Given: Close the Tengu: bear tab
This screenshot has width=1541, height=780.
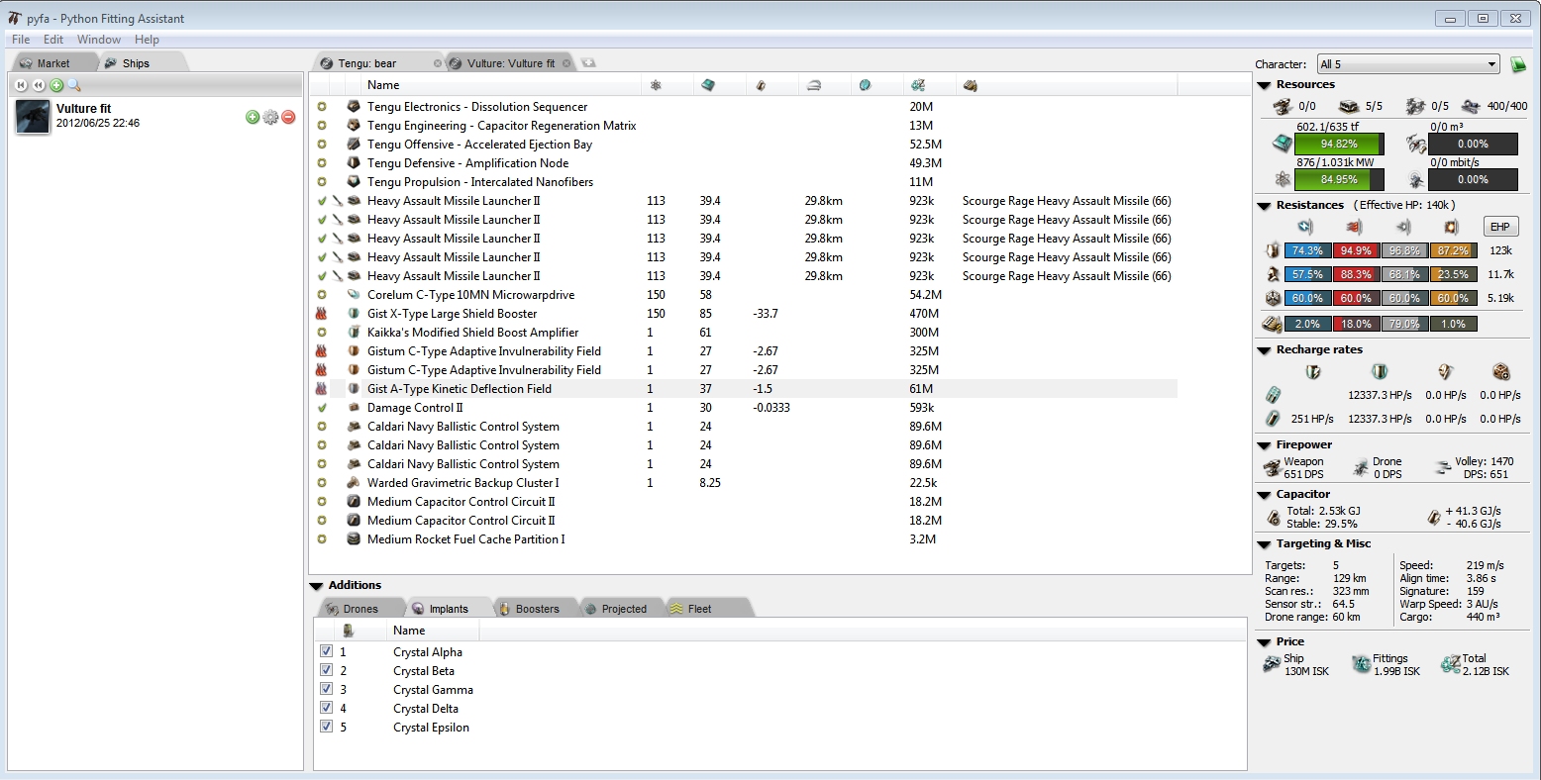Looking at the screenshot, I should 438,63.
